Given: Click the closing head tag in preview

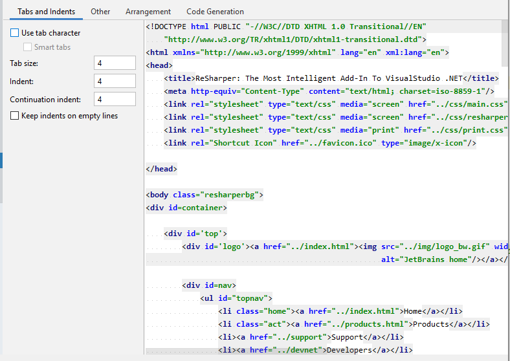Looking at the screenshot, I should 162,169.
